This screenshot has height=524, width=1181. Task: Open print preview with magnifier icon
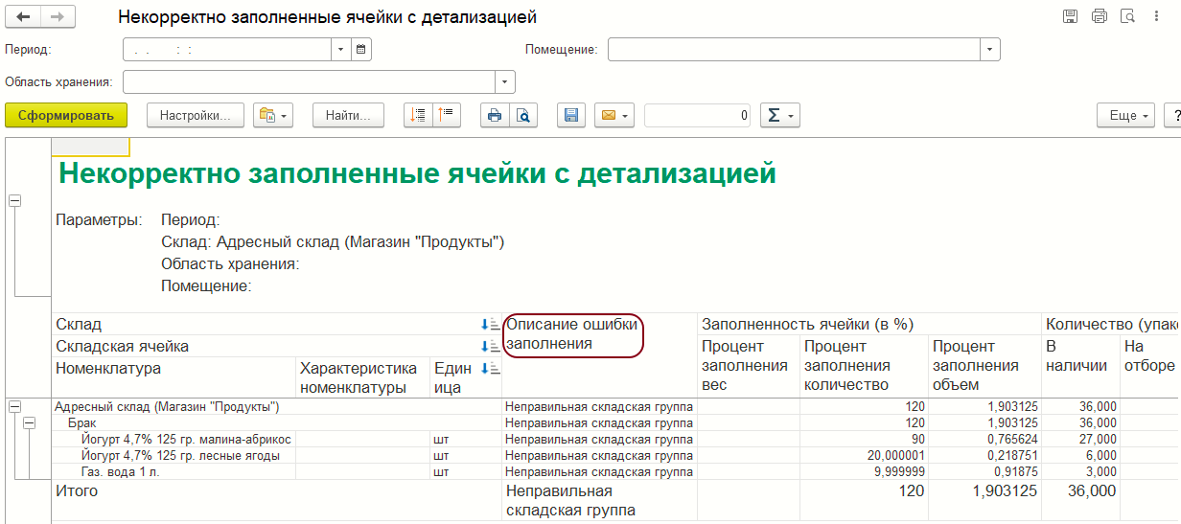[523, 115]
